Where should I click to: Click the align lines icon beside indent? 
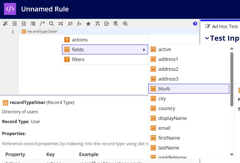33,24
